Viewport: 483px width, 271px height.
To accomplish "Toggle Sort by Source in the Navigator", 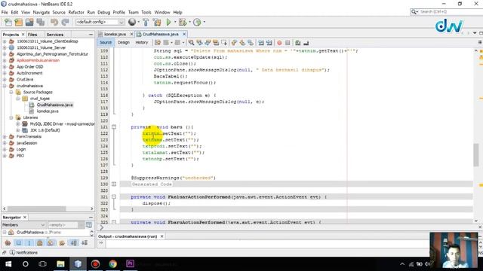I will coord(85,243).
